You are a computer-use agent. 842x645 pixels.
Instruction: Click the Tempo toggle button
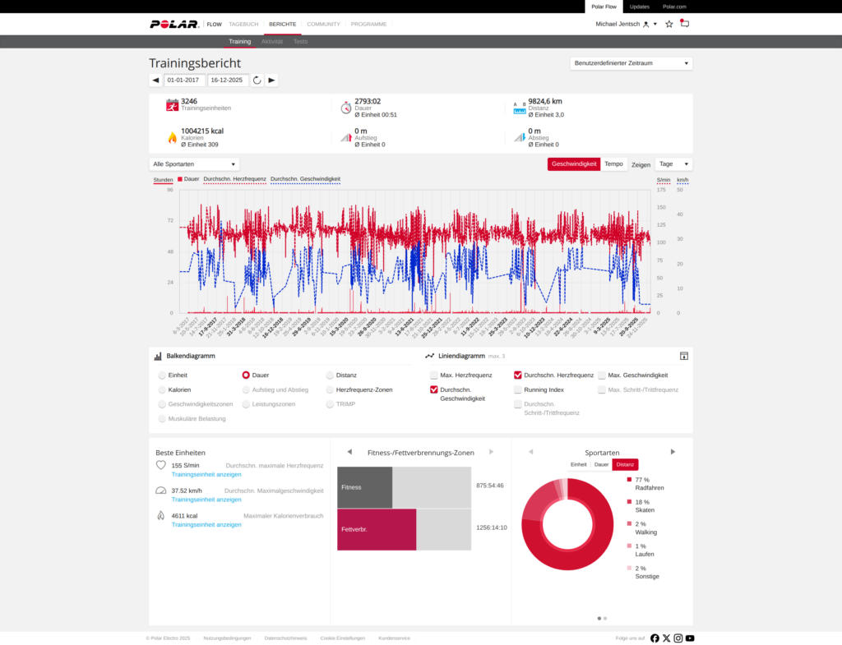coord(613,164)
